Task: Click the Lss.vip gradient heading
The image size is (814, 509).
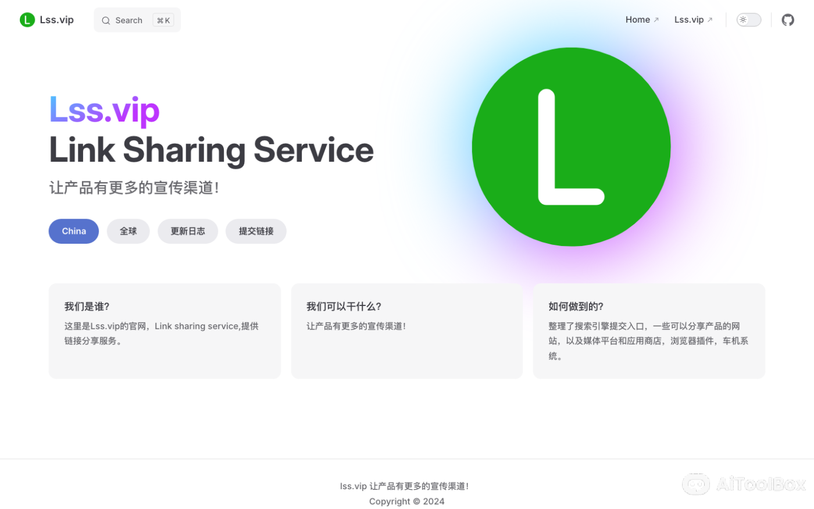Action: [103, 109]
